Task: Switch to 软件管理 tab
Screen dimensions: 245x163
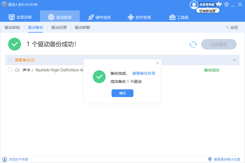Action: click(x=139, y=17)
